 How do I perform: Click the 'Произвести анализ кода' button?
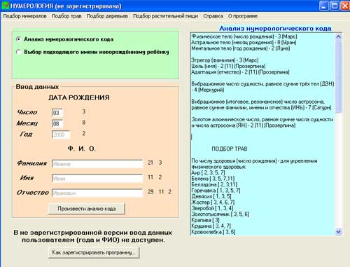pyautogui.click(x=87, y=209)
